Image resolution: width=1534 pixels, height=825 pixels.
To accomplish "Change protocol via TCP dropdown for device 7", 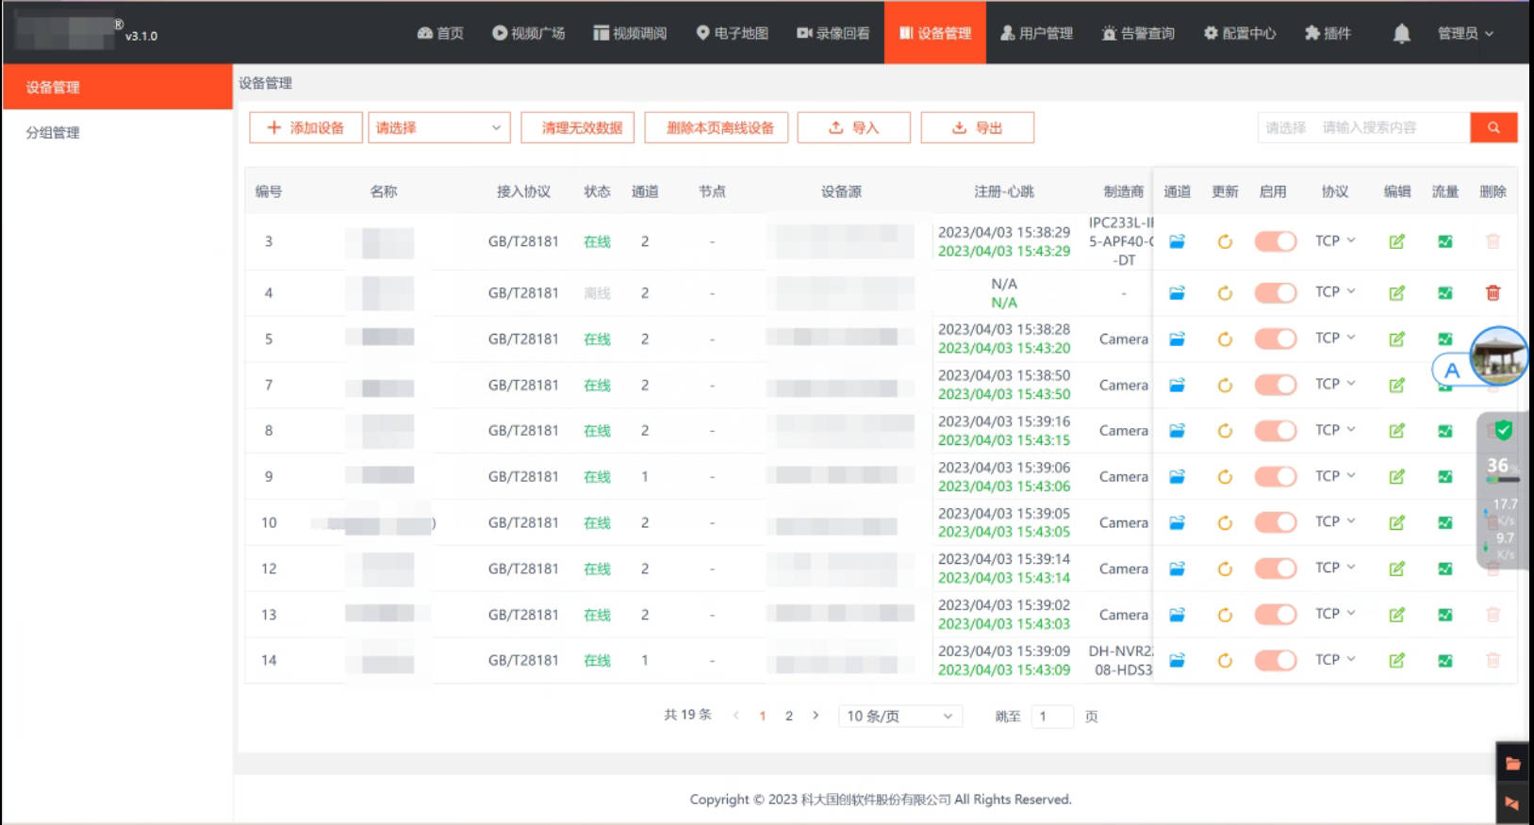I will 1335,385.
